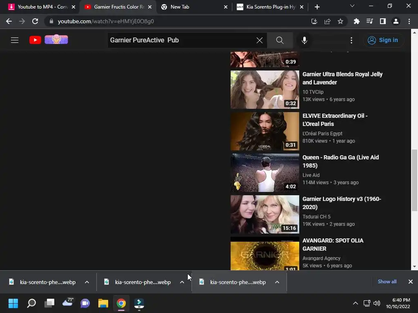
Task: Open Garnier Logo History video title
Action: pyautogui.click(x=342, y=203)
